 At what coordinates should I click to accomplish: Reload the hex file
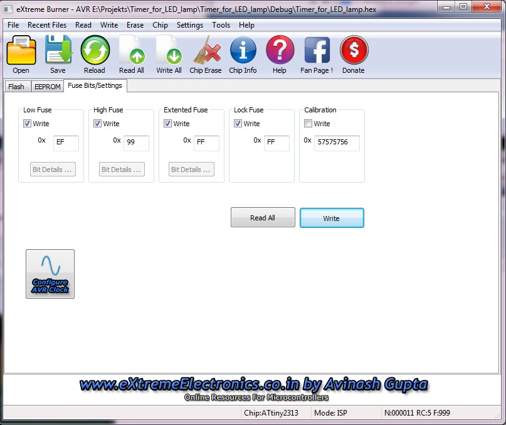(95, 51)
